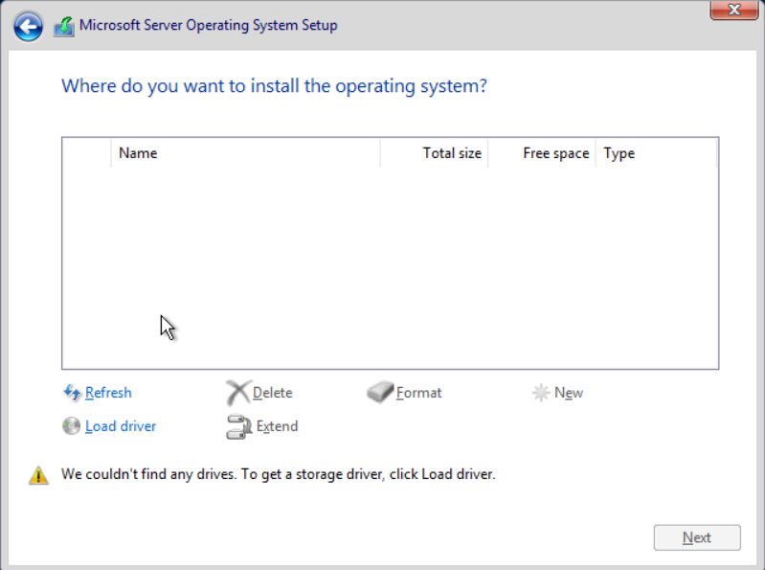Viewport: 765px width, 570px height.
Task: Click the Setup installer icon in title bar
Action: pos(64,27)
